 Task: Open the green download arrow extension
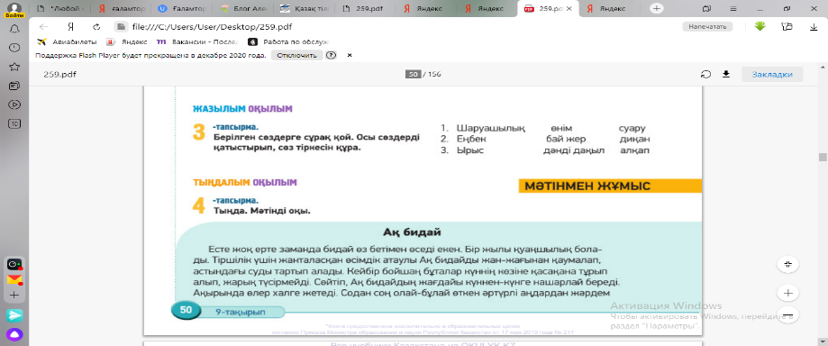point(760,26)
